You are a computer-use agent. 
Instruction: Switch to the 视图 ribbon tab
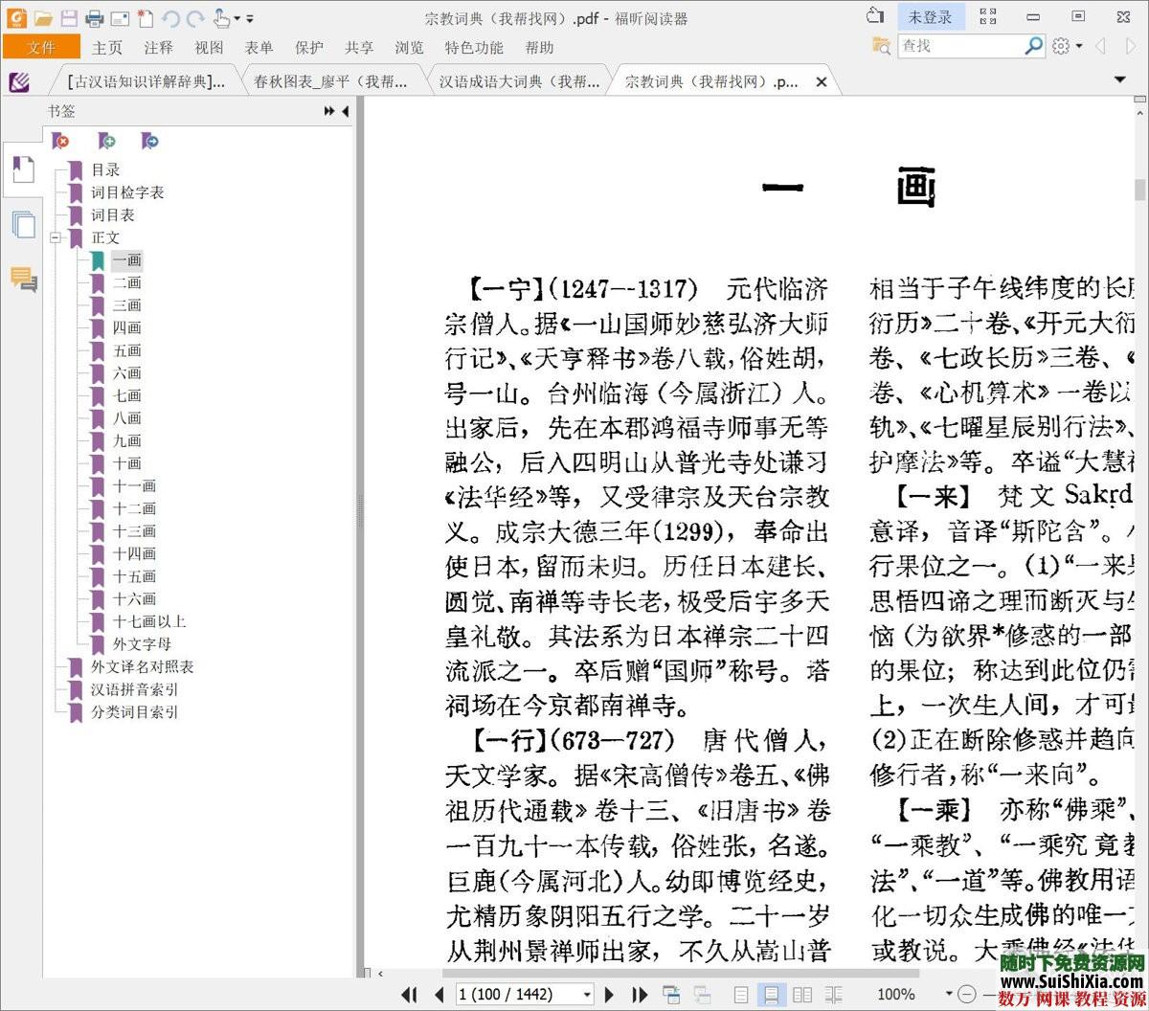[x=209, y=47]
